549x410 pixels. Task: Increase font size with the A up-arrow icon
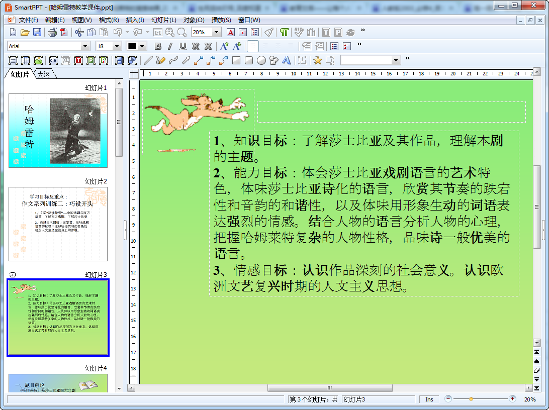click(224, 46)
